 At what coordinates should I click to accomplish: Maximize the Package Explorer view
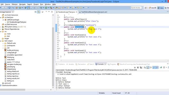[52, 12]
